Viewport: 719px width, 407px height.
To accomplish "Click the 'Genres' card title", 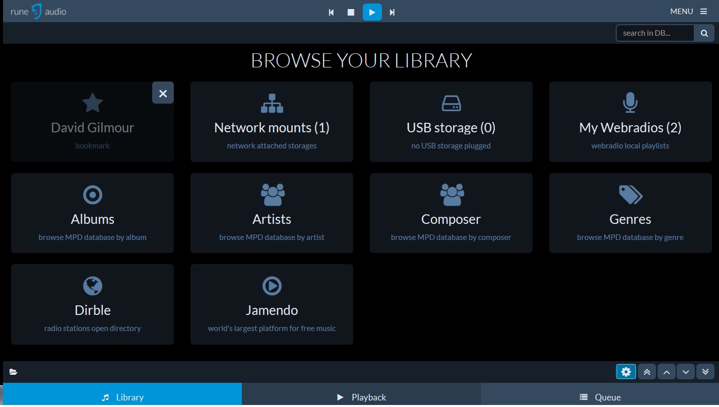I will [630, 219].
